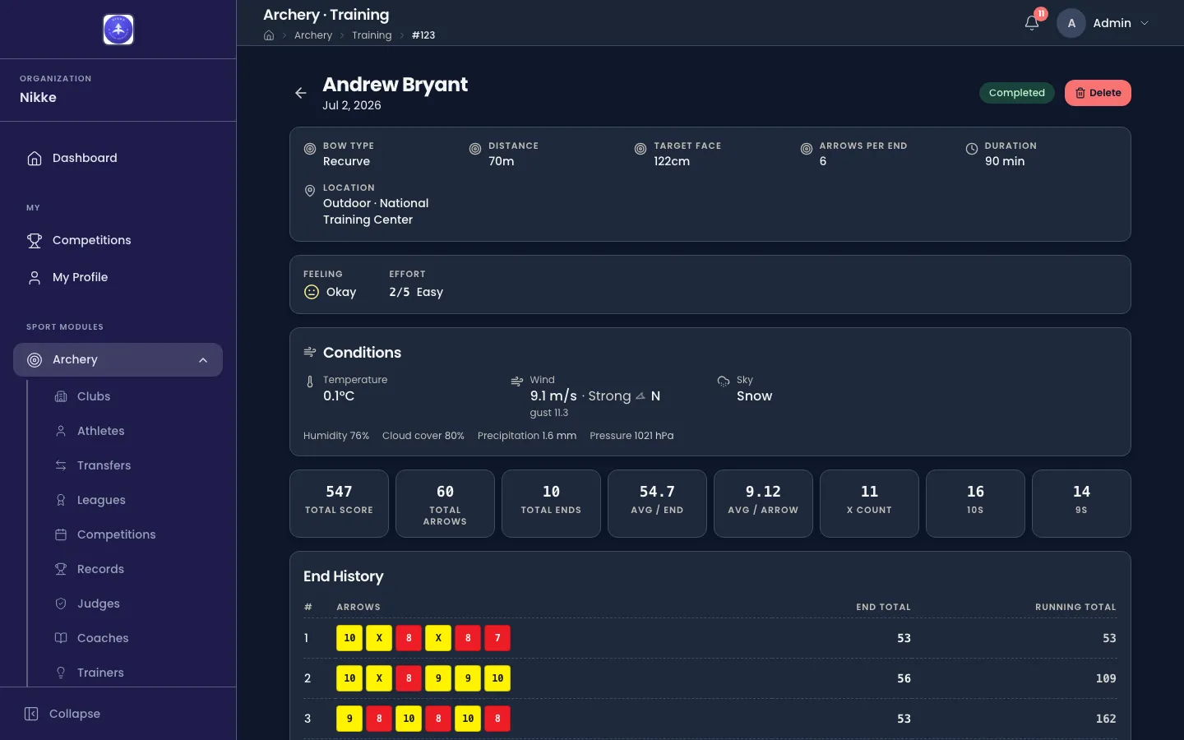1184x740 pixels.
Task: Click the 10 Total Ends card
Action: pos(551,503)
